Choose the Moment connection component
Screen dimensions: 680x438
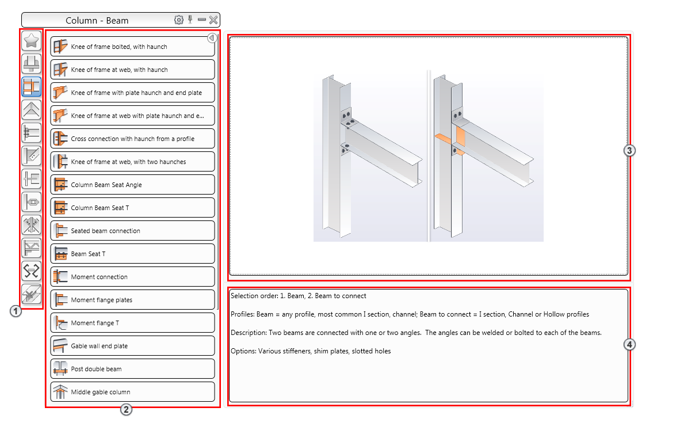pos(132,276)
